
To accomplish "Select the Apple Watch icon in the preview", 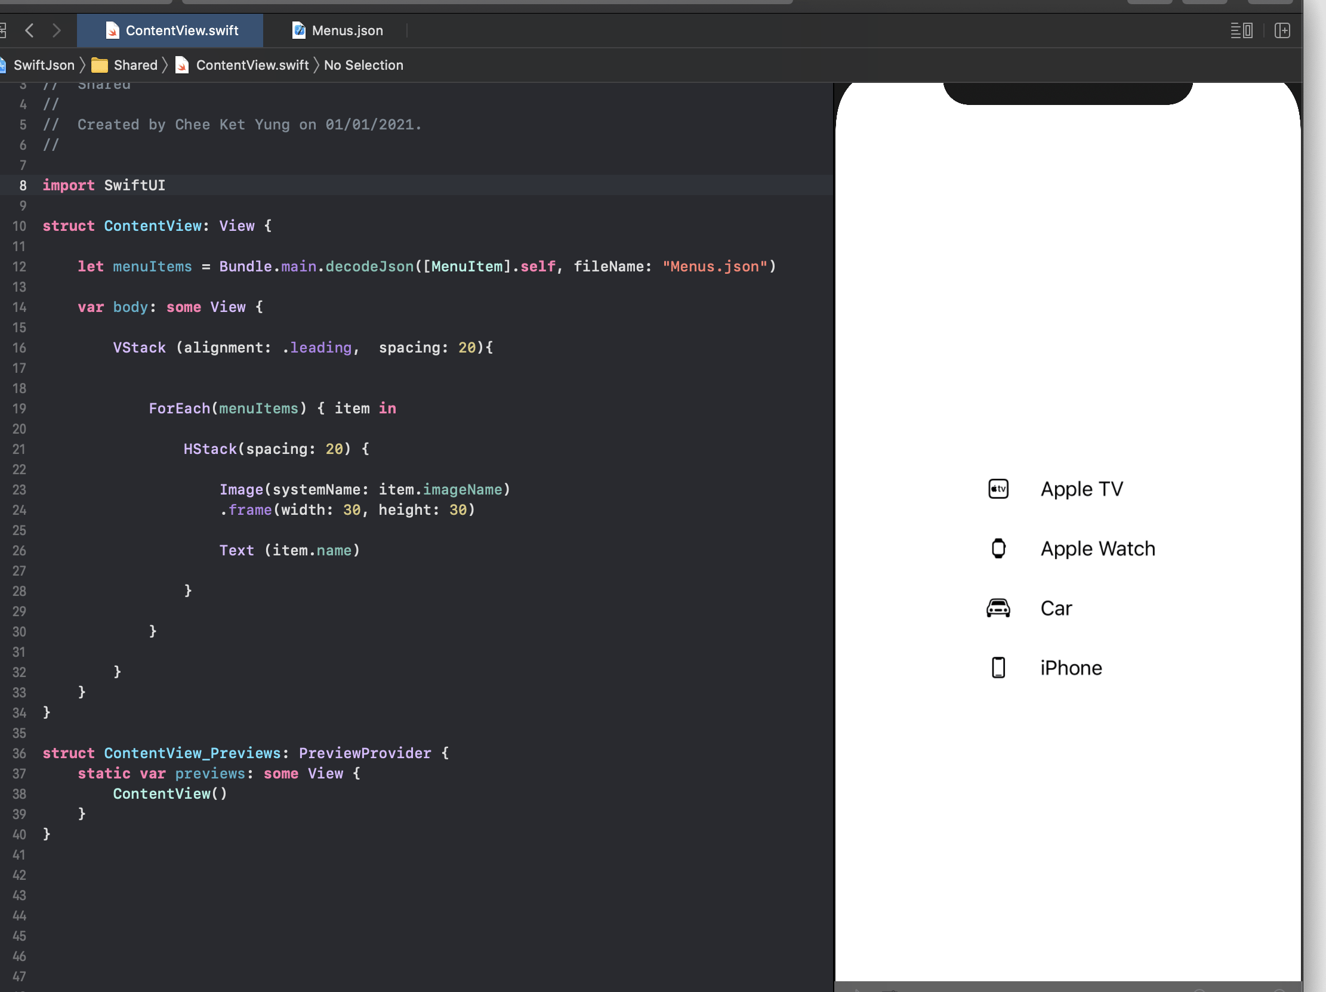I will click(x=998, y=548).
